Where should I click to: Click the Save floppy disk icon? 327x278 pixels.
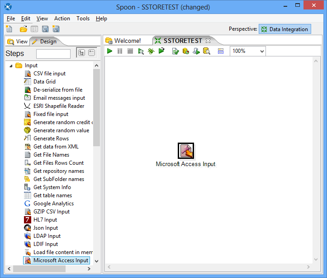[x=45, y=29]
